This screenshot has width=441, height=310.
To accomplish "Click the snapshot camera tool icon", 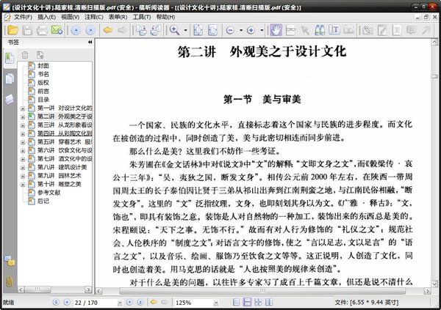I will [349, 30].
